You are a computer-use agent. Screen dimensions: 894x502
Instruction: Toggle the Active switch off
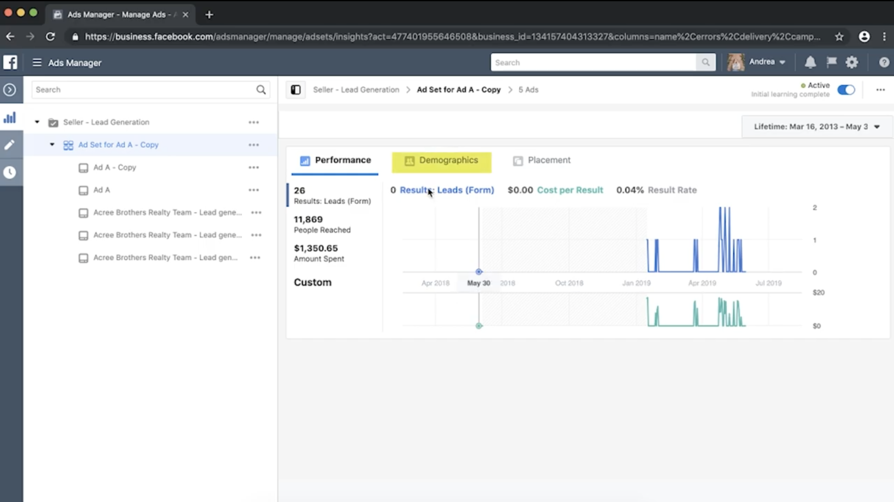pos(846,89)
